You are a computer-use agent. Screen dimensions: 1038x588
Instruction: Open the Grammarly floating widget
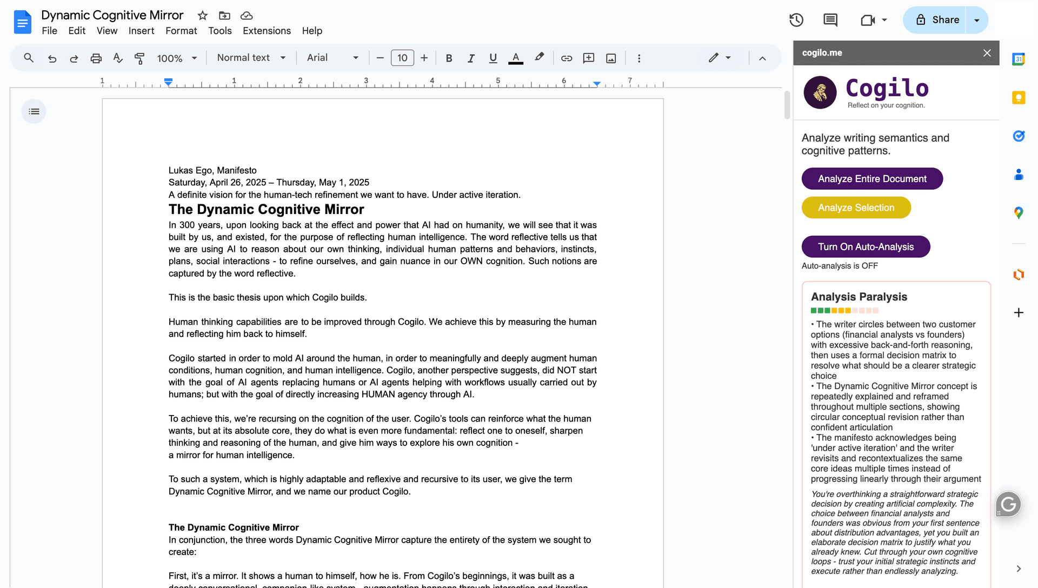tap(1008, 504)
